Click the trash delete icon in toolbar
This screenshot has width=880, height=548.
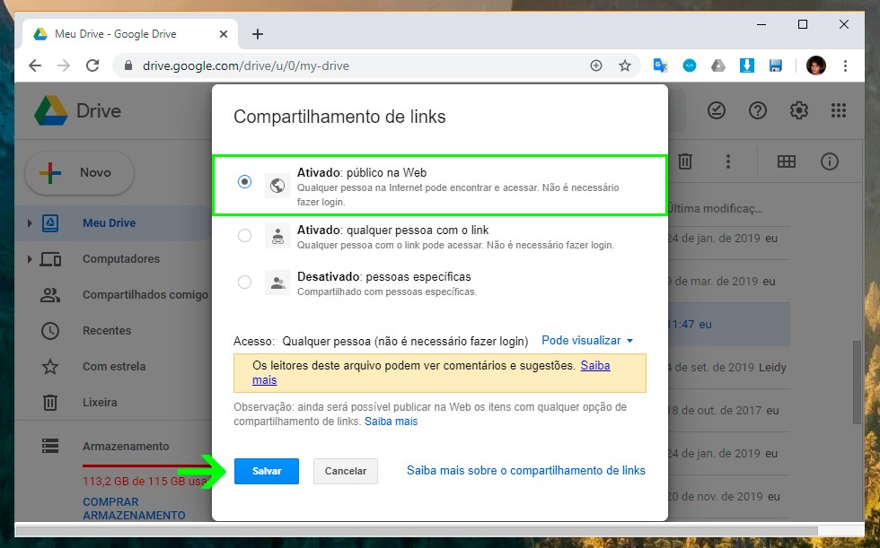(685, 161)
